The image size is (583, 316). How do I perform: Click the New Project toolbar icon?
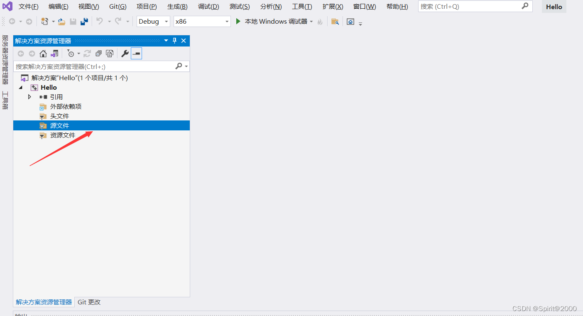click(45, 22)
